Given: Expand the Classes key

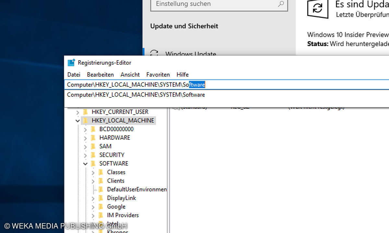Looking at the screenshot, I should [x=93, y=172].
